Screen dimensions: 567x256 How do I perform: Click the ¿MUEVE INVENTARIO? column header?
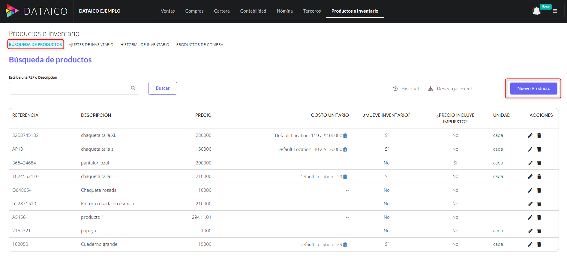point(386,115)
